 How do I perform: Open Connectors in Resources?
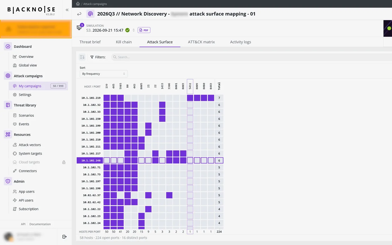28,171
